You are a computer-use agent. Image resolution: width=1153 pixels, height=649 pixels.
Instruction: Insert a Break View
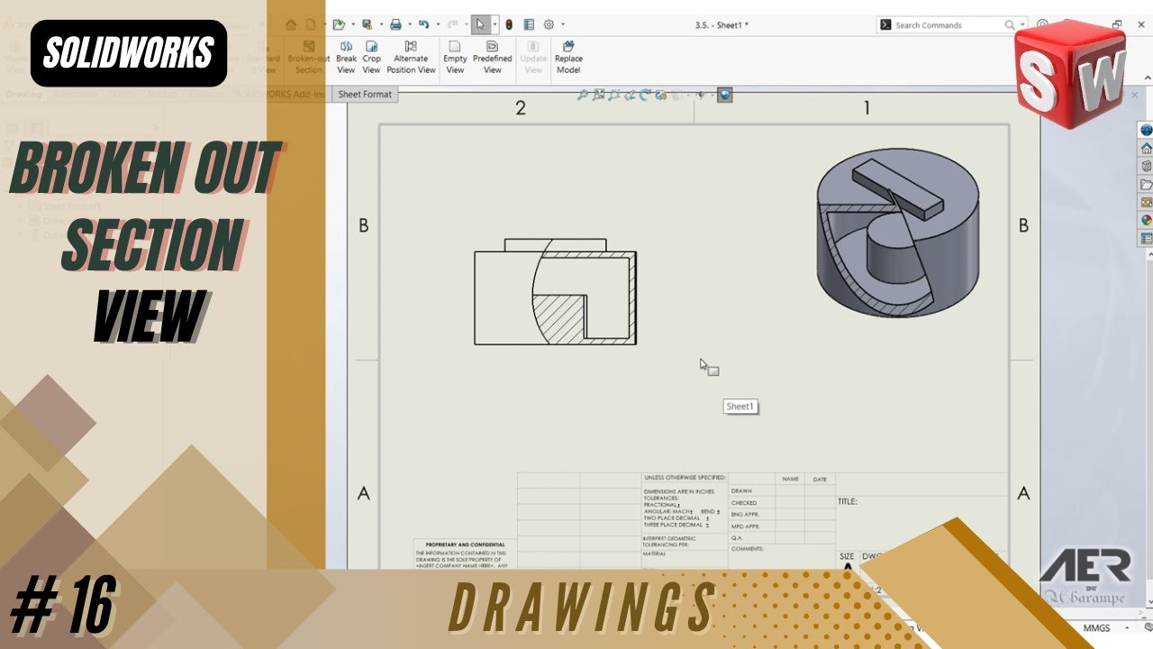click(346, 58)
